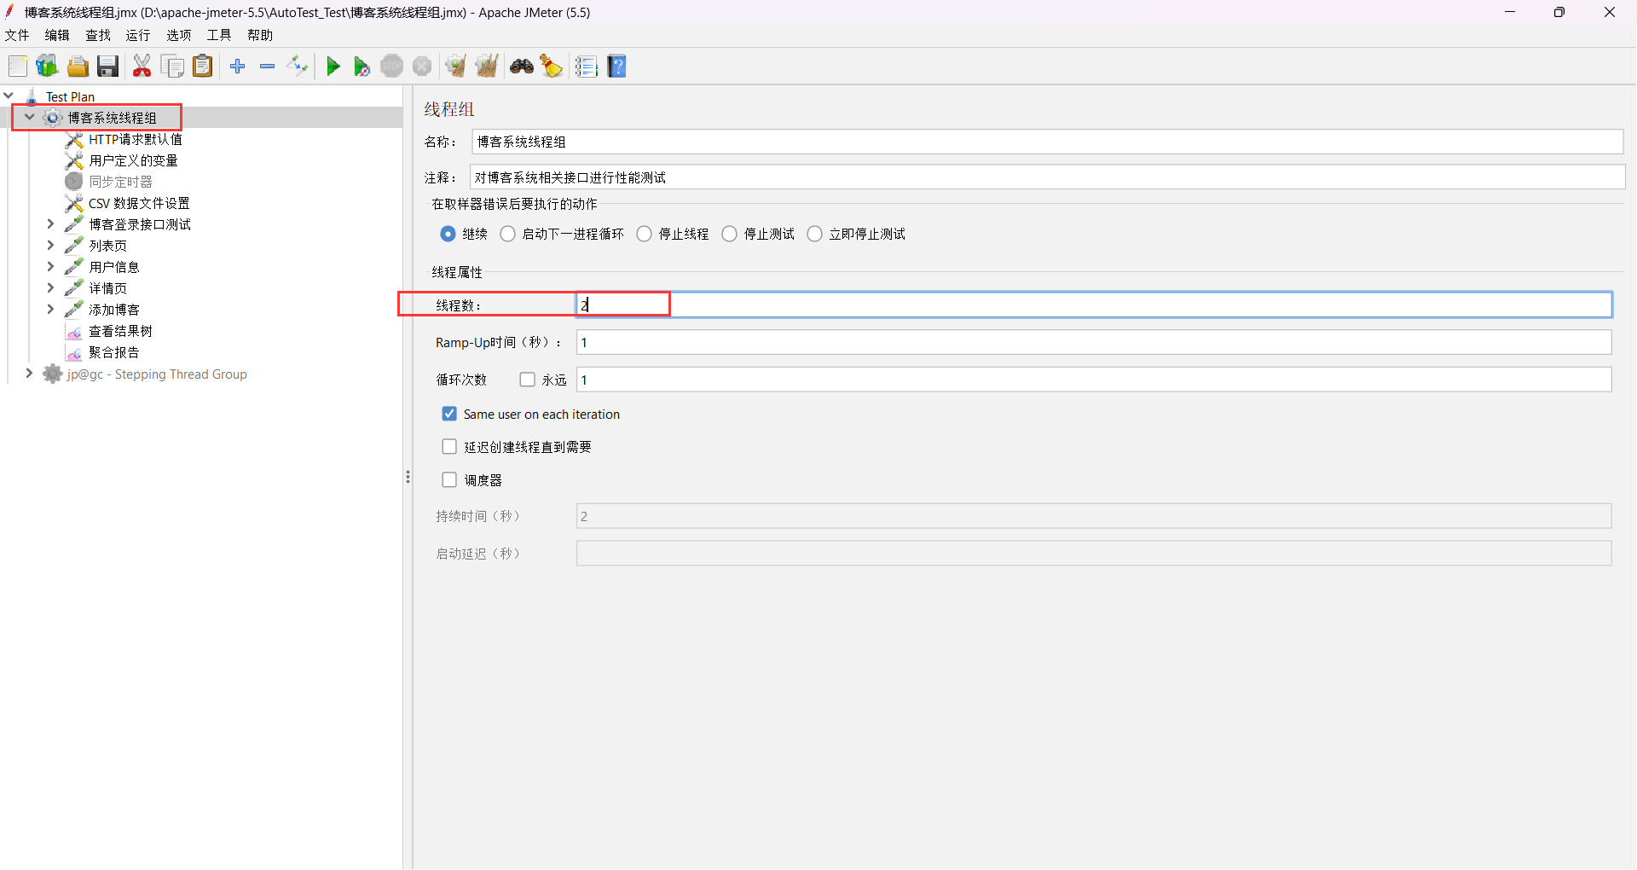Click the Toggle enable/disable icon

(x=298, y=67)
